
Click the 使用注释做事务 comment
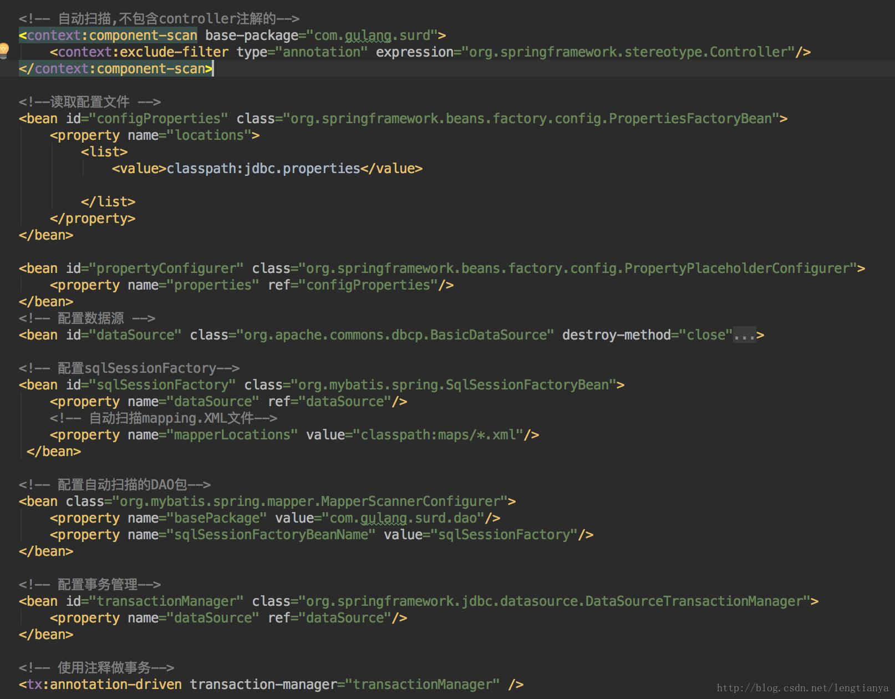click(x=96, y=668)
